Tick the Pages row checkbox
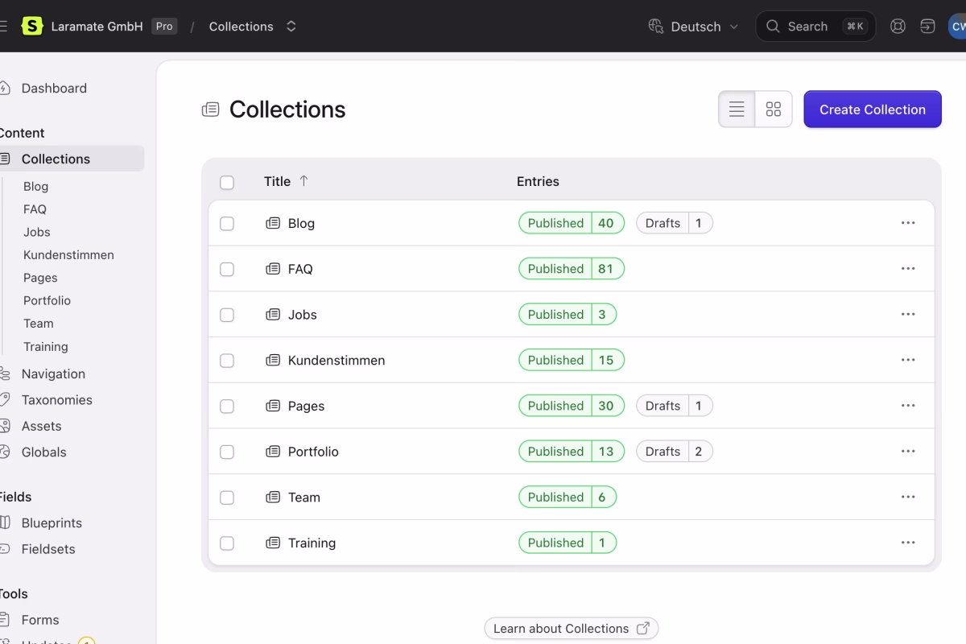966x644 pixels. point(227,407)
